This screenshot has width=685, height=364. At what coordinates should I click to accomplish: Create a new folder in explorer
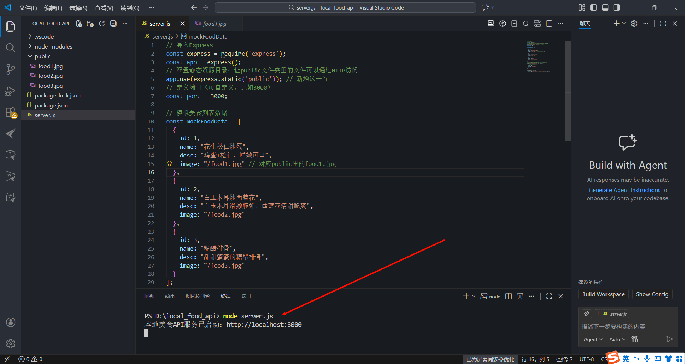point(91,24)
